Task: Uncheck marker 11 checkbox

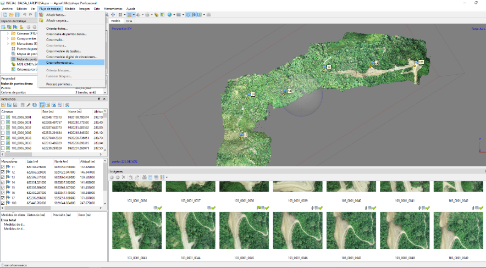Action: click(3, 166)
